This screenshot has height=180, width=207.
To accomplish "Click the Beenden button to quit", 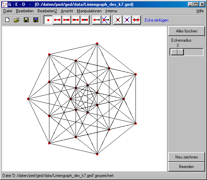I will click(x=187, y=167).
